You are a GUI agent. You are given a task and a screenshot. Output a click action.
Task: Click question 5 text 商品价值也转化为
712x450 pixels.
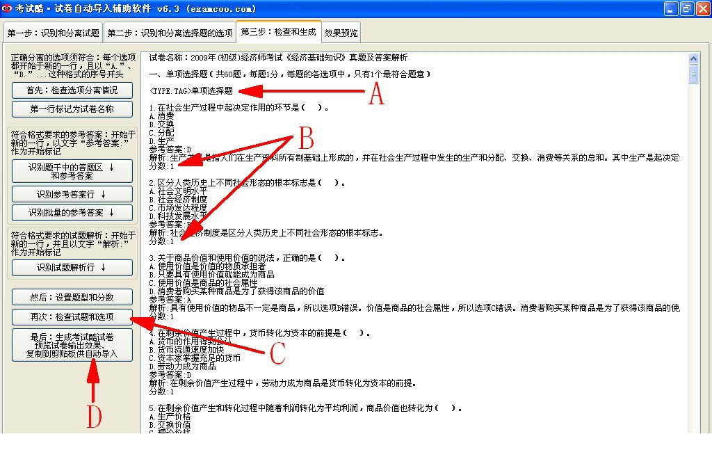tap(306, 408)
